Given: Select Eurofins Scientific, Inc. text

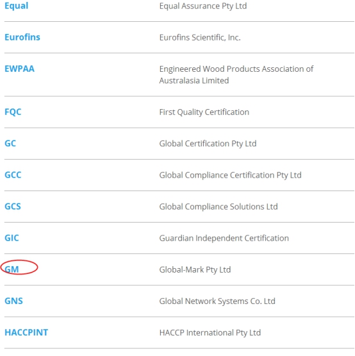Looking at the screenshot, I should [200, 37].
